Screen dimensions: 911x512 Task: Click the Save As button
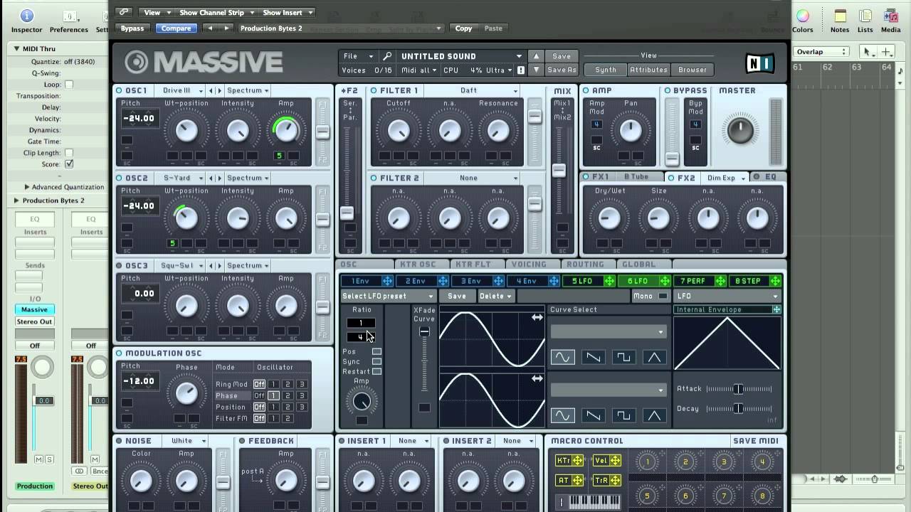click(562, 70)
